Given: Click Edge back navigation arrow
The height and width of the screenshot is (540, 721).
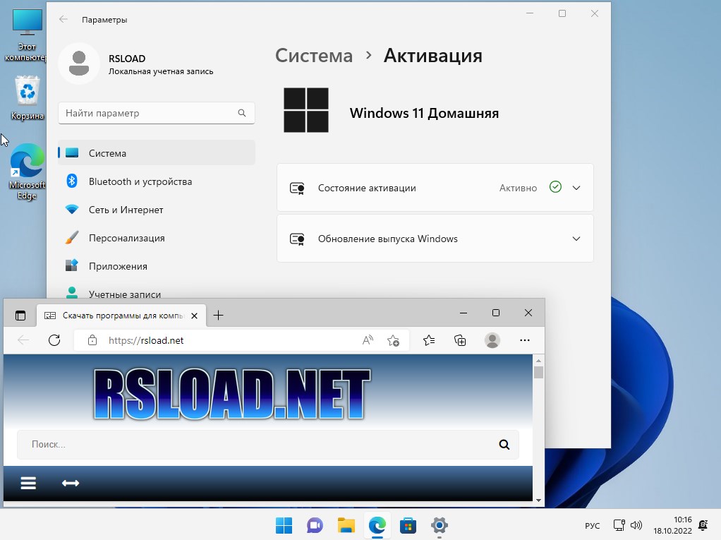Looking at the screenshot, I should pyautogui.click(x=23, y=340).
